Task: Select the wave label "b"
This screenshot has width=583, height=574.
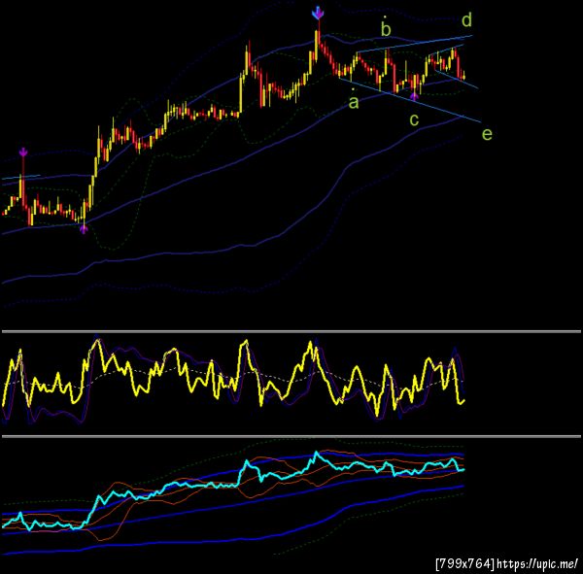Action: pyautogui.click(x=386, y=29)
